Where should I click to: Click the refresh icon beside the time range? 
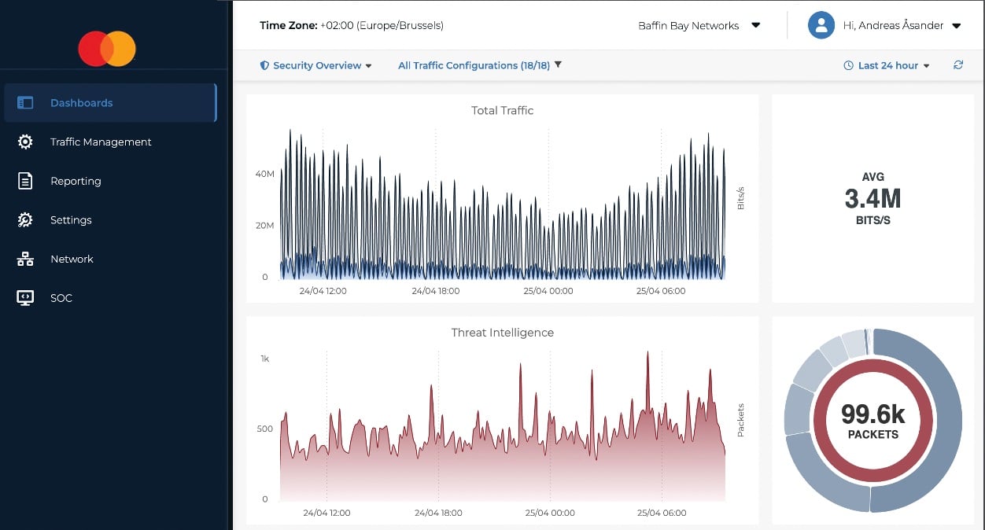click(958, 65)
